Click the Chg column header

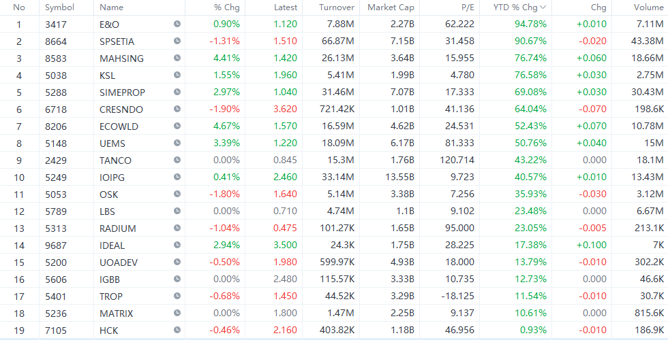pyautogui.click(x=598, y=7)
